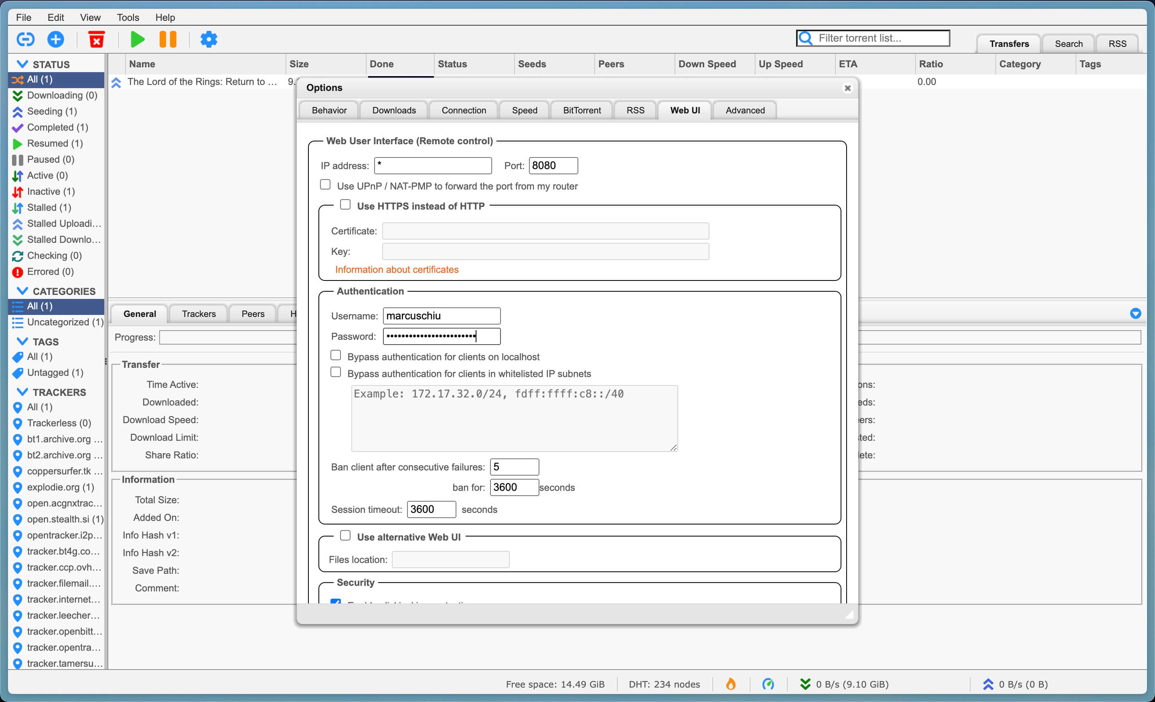Select the Checking (0) status filter

point(56,256)
